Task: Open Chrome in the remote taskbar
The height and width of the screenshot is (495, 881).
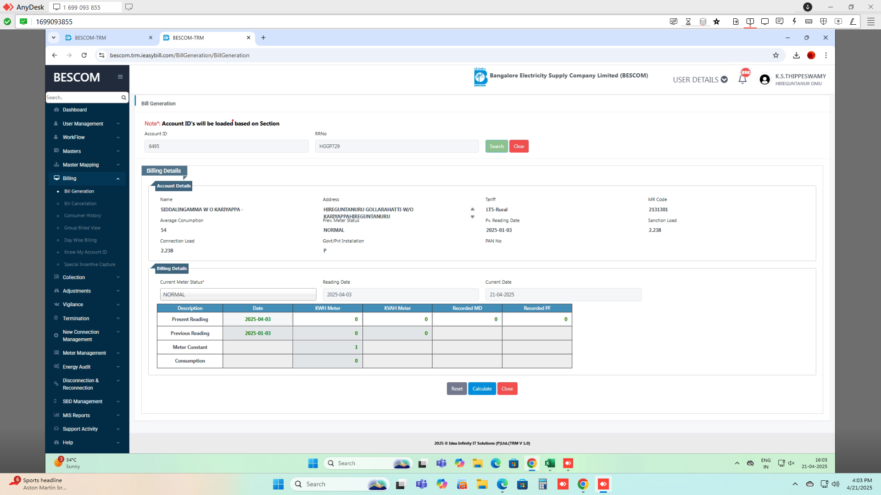Action: click(532, 463)
